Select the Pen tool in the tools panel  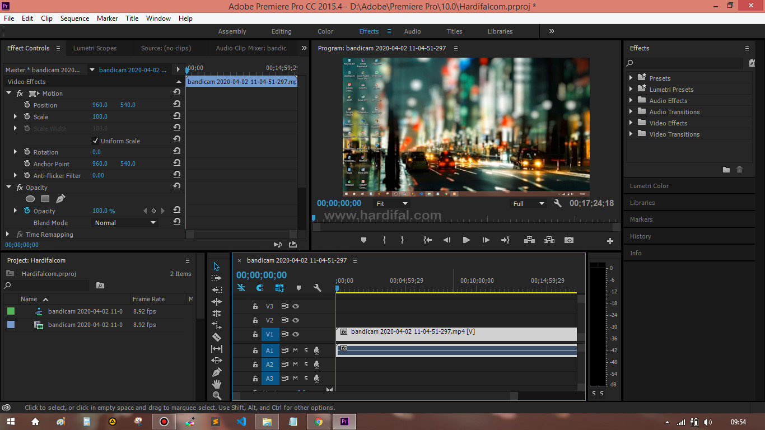click(217, 372)
